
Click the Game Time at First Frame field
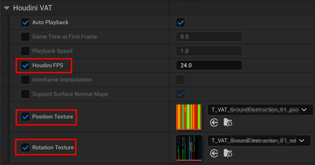coord(209,37)
